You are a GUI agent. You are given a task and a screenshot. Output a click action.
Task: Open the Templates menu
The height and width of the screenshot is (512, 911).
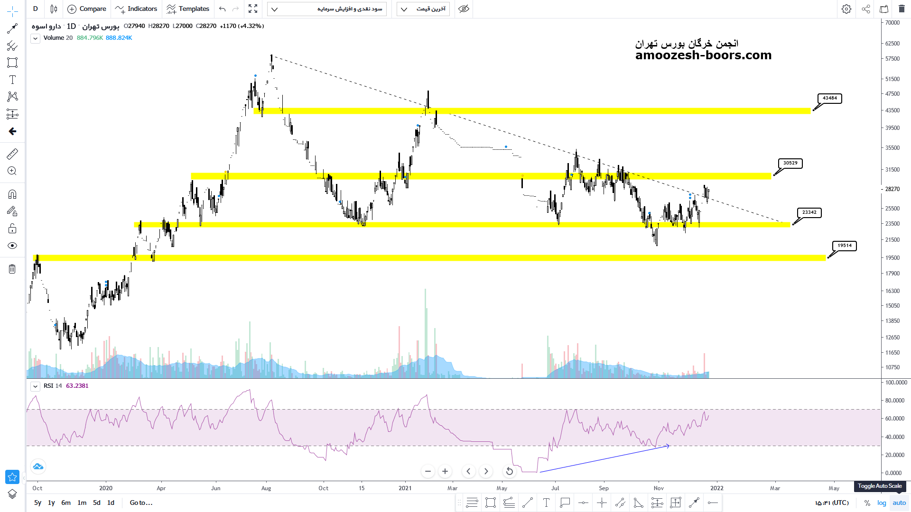pyautogui.click(x=188, y=9)
